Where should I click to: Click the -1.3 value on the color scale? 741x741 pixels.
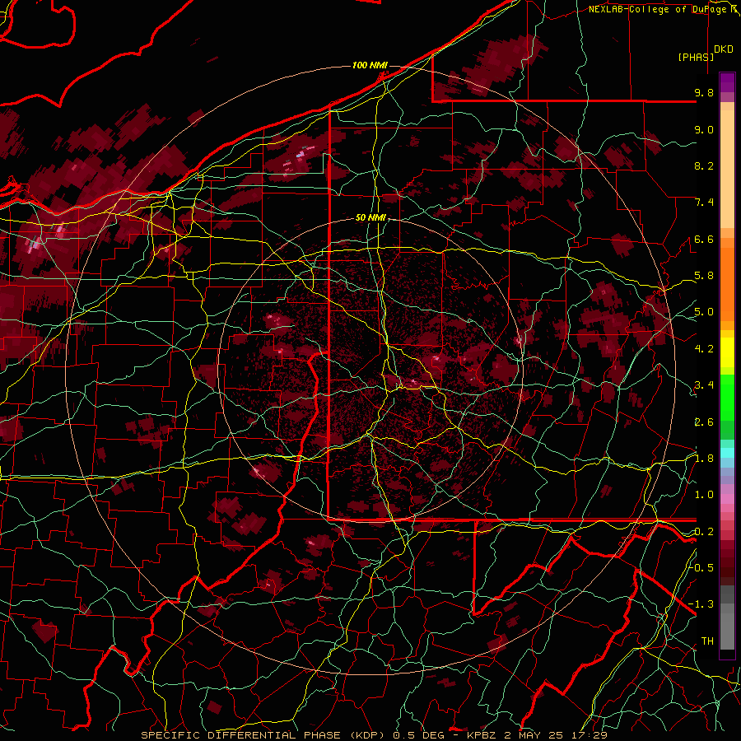coord(701,604)
